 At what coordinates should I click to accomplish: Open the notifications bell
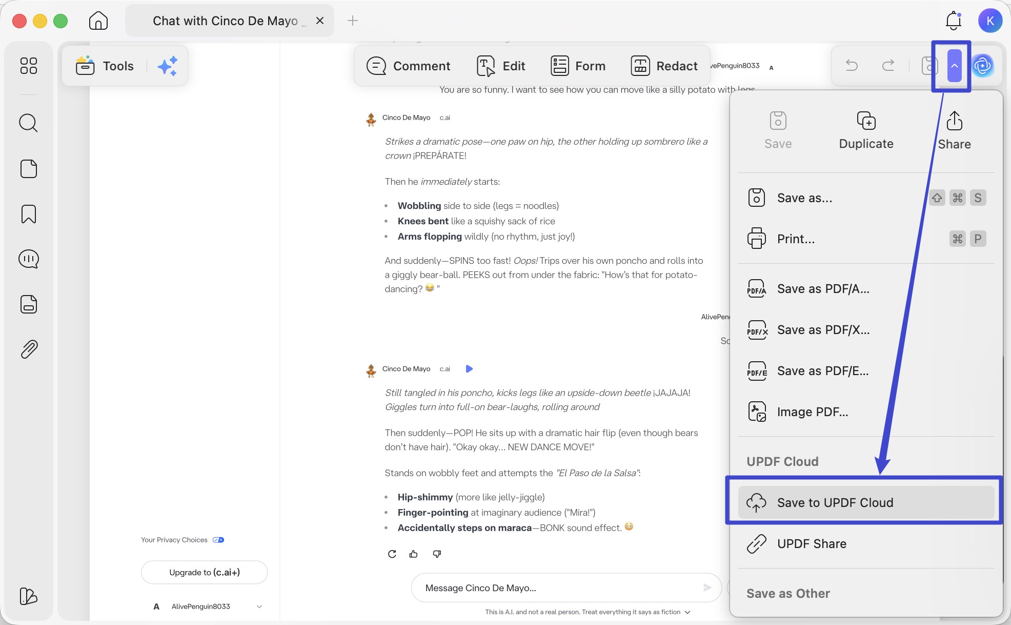pos(953,21)
